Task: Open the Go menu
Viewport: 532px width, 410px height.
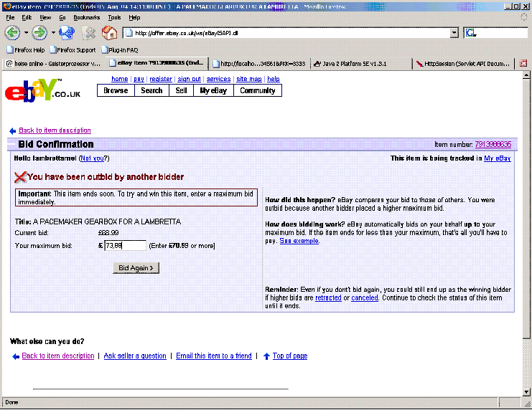Action: click(62, 18)
